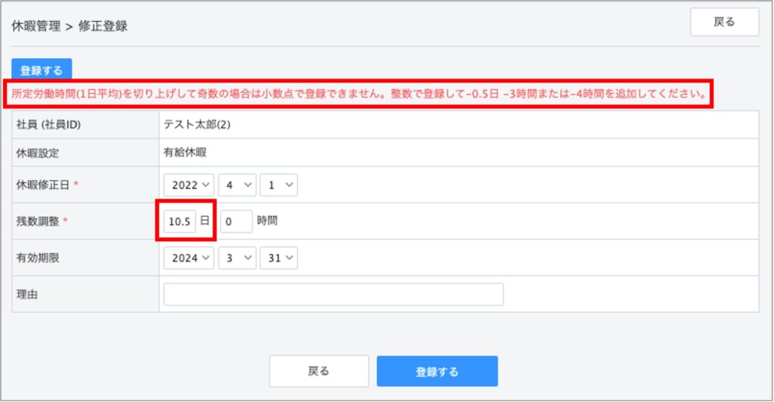Image resolution: width=774 pixels, height=402 pixels.
Task: Click the top-right 戻る button
Action: (x=724, y=22)
